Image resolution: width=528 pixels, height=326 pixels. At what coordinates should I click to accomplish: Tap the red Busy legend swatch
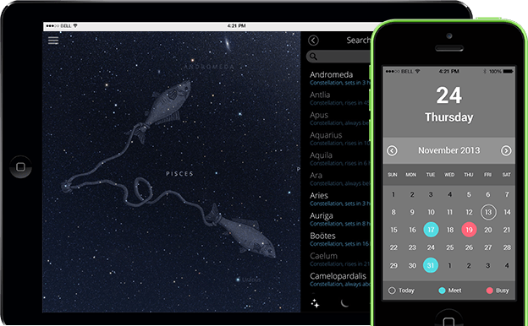[490, 291]
